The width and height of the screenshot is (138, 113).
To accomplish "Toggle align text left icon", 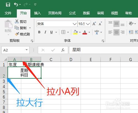I will (x=110, y=32).
